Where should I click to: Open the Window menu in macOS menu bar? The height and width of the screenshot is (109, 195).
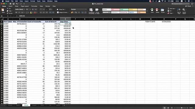coord(50,1)
